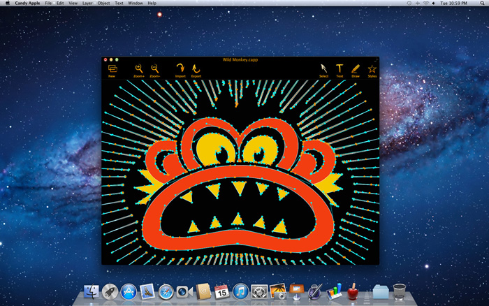Screen dimensions: 489x306
Task: Enter fullscreen via the window corner arrows
Action: (x=376, y=59)
